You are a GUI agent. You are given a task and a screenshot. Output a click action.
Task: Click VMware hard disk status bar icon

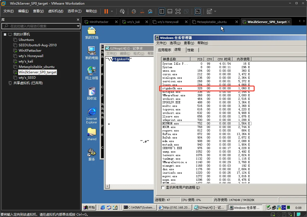273,215
